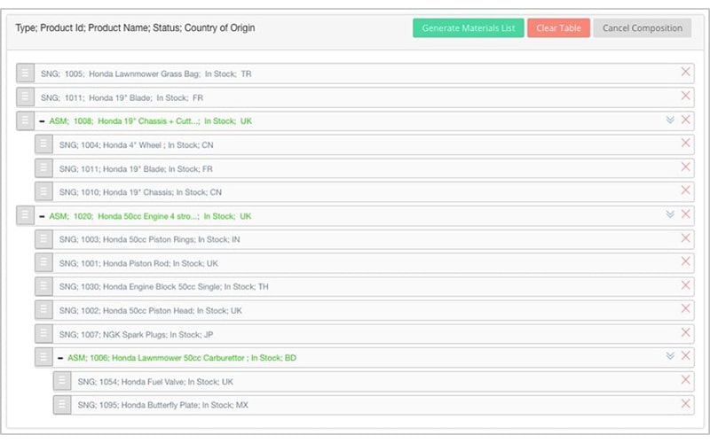This screenshot has width=710, height=443.
Task: Click double-chevron icon on ASM 1006 Carburettor row
Action: (x=670, y=356)
